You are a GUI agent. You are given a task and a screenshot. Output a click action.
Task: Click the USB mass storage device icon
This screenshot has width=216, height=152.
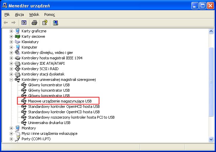pyautogui.click(x=24, y=101)
